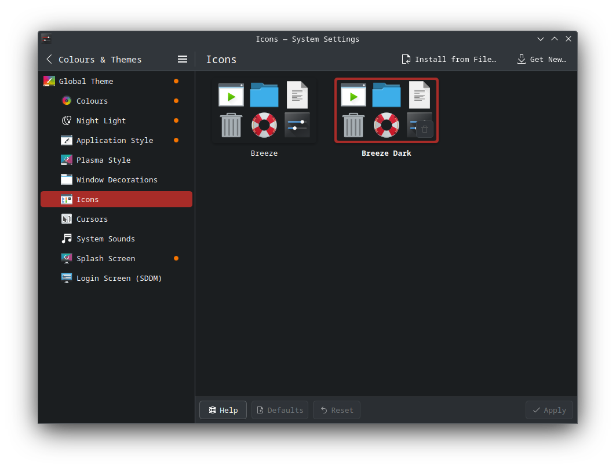Click the Splash Screen icon

(67, 258)
